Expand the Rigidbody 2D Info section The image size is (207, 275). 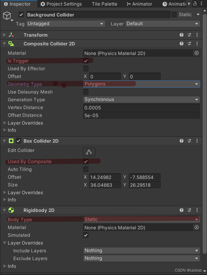coord(9,266)
